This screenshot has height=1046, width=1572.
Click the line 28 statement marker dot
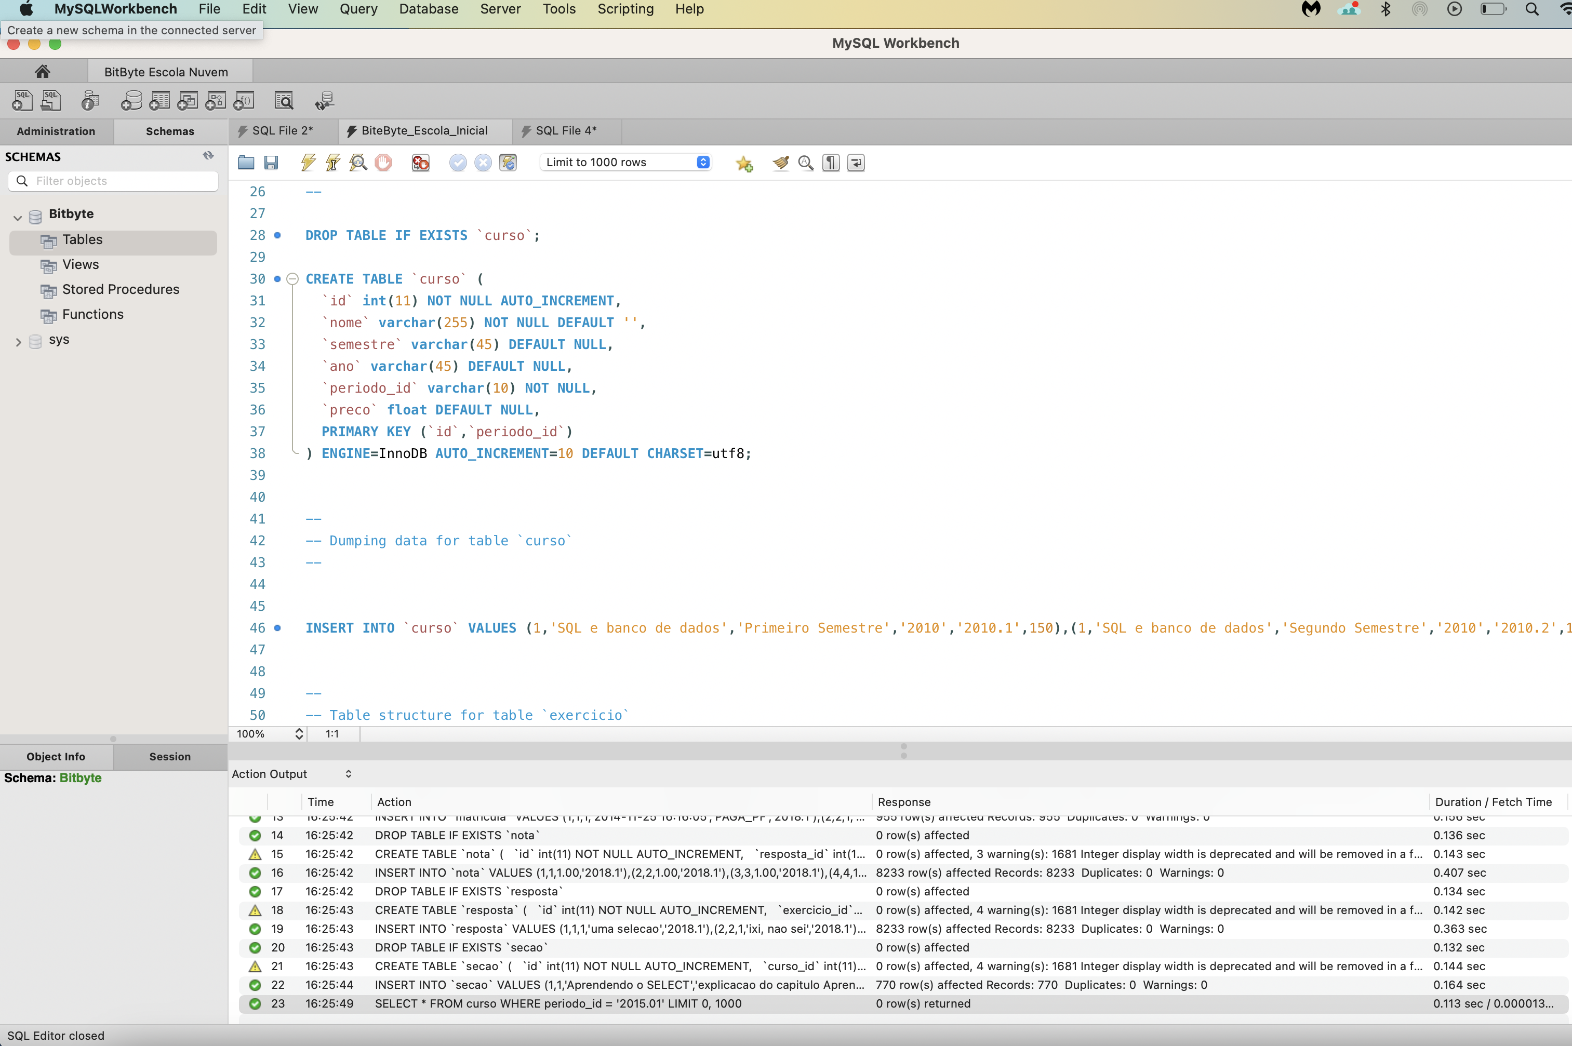pos(277,235)
